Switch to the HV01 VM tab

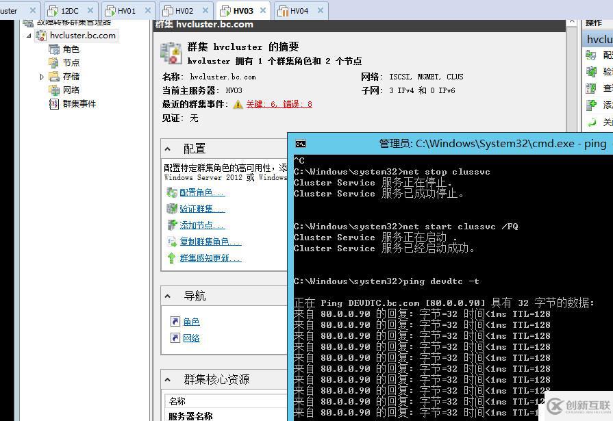127,11
